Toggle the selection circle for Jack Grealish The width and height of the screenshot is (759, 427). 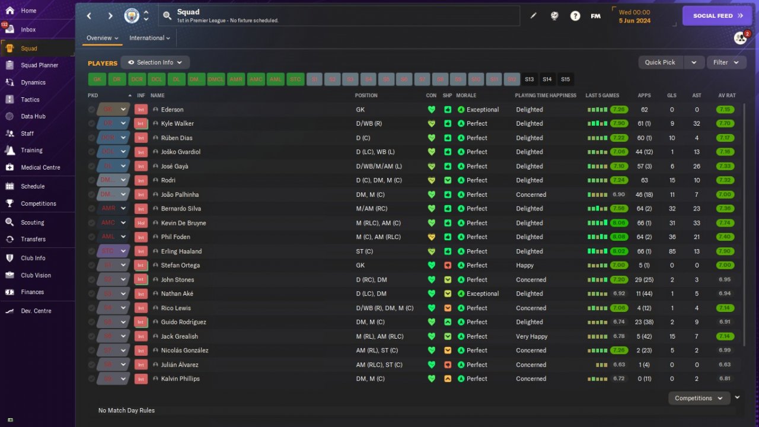[x=91, y=336]
